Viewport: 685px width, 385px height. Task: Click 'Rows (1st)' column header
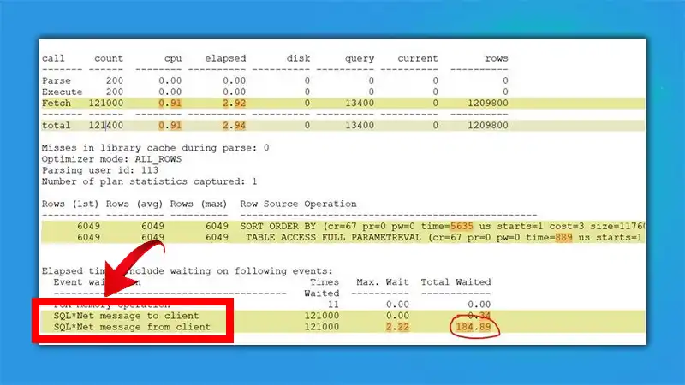click(x=70, y=204)
